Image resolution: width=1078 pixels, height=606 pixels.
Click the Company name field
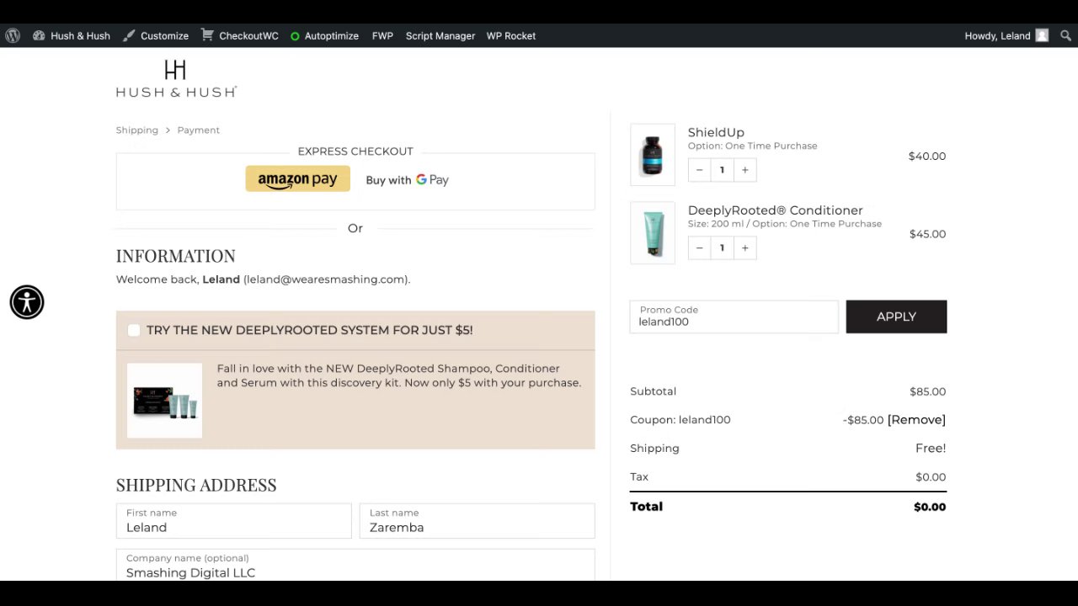point(355,566)
